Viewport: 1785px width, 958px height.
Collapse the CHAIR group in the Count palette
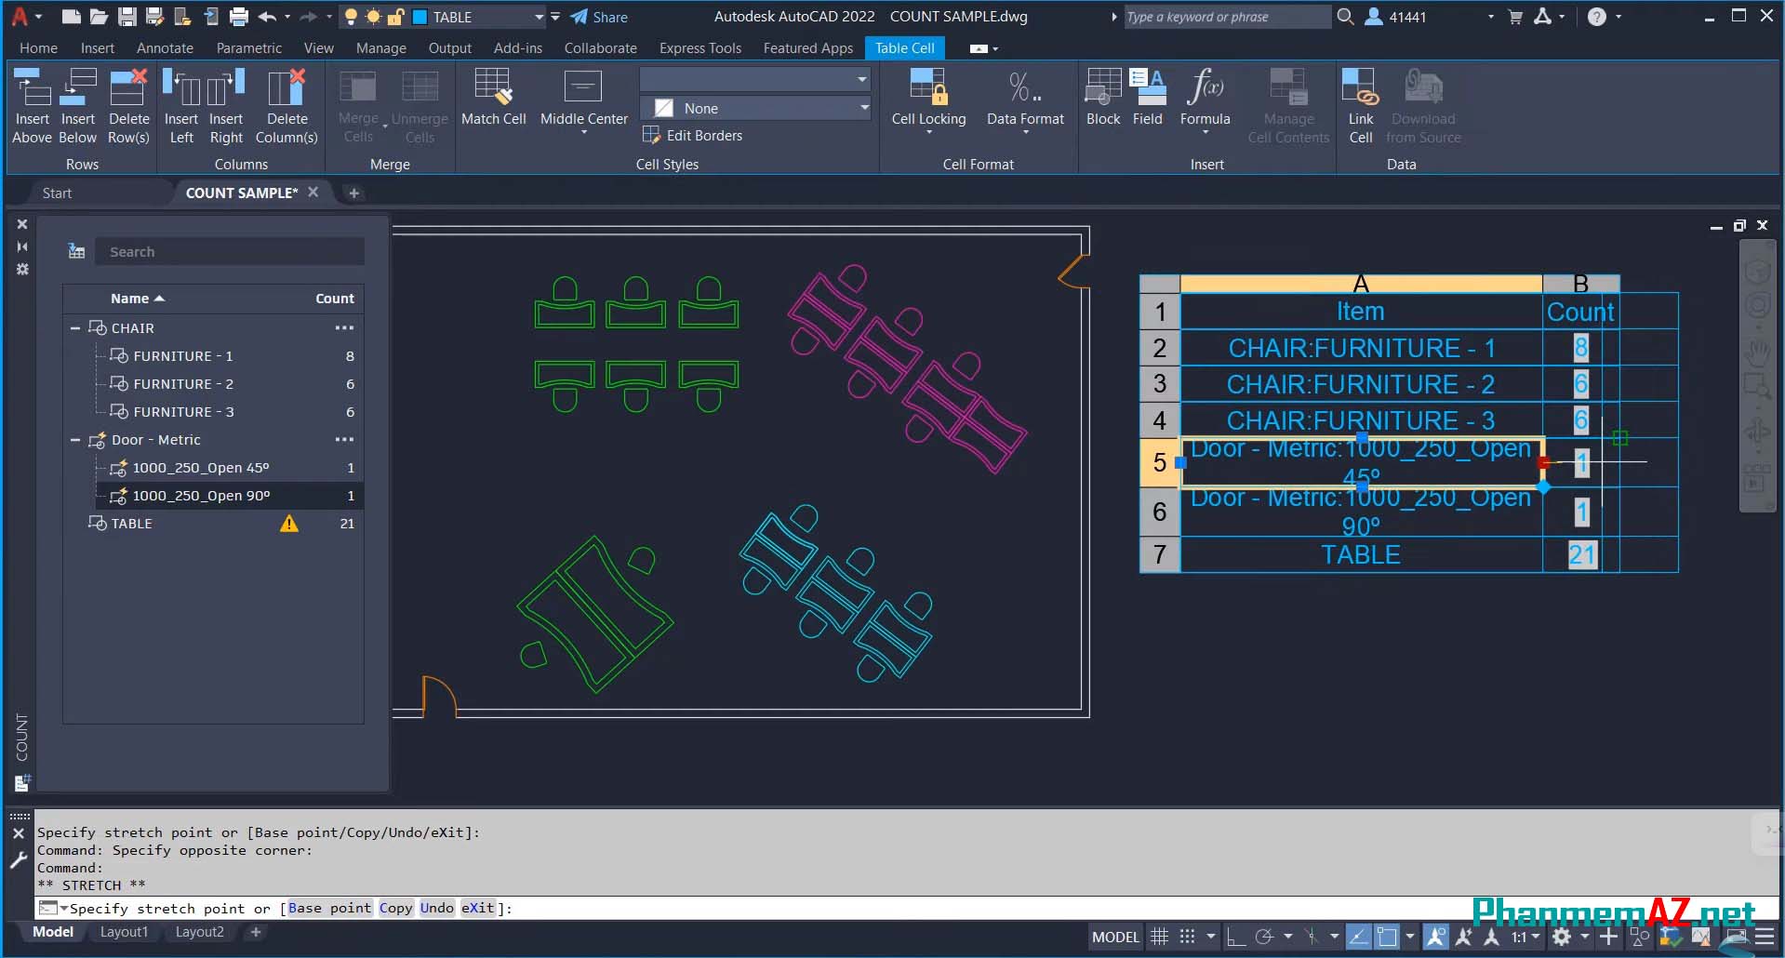coord(76,327)
